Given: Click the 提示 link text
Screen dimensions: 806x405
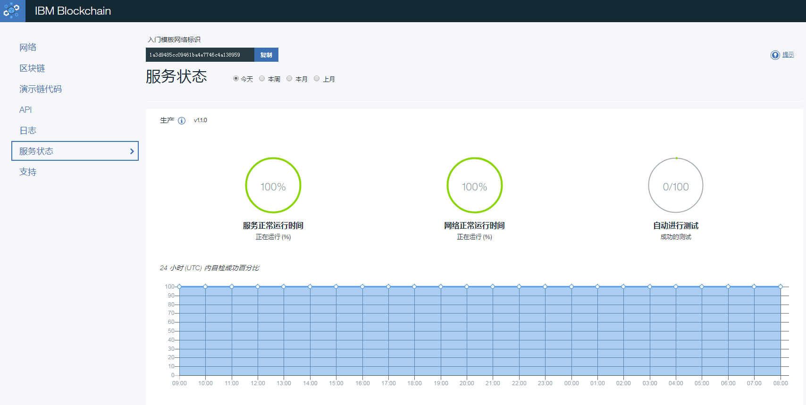Looking at the screenshot, I should (788, 55).
